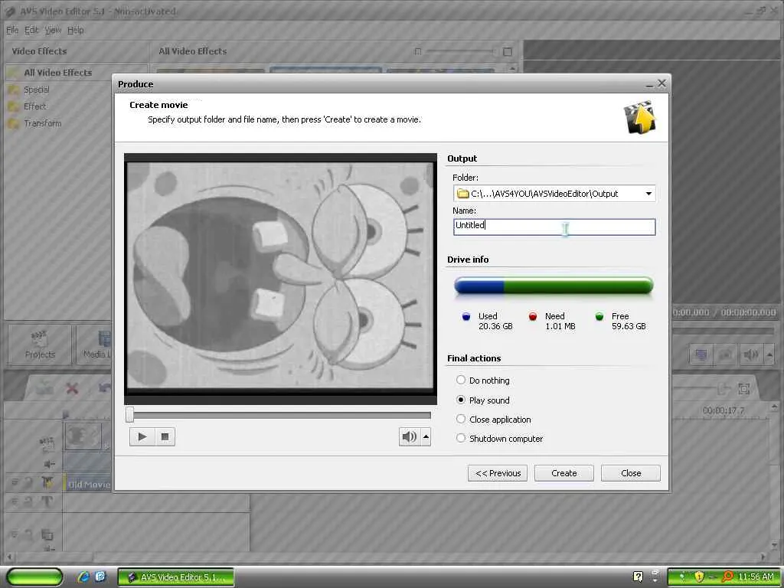
Task: Click AVS Video Editor taskbar button
Action: (175, 577)
